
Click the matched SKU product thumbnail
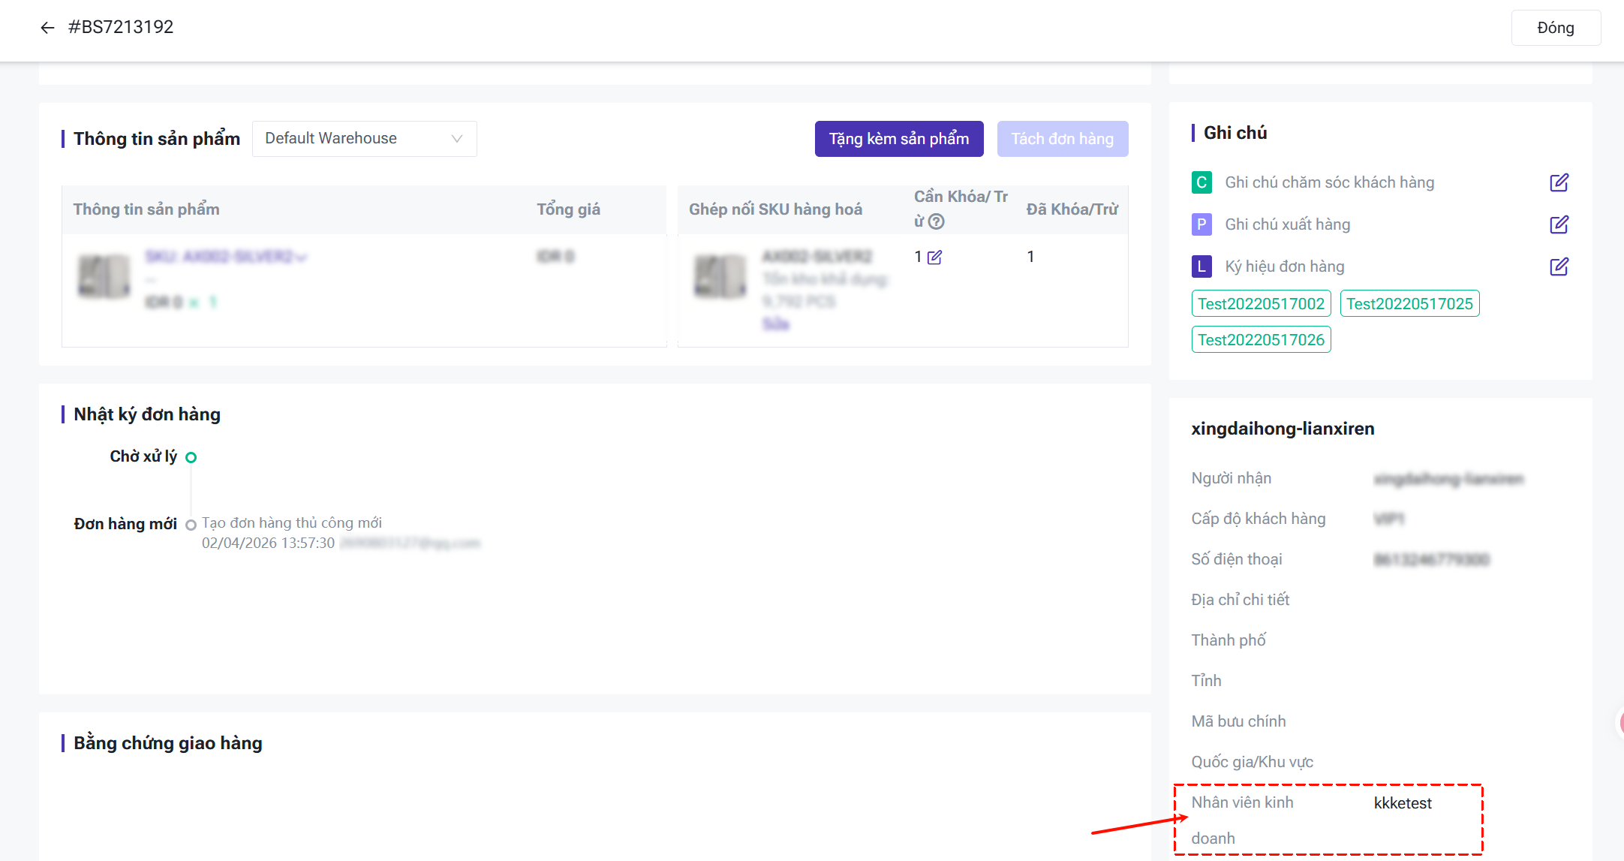720,277
